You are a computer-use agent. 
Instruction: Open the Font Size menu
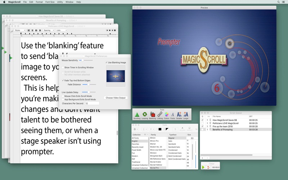coord(50,2)
